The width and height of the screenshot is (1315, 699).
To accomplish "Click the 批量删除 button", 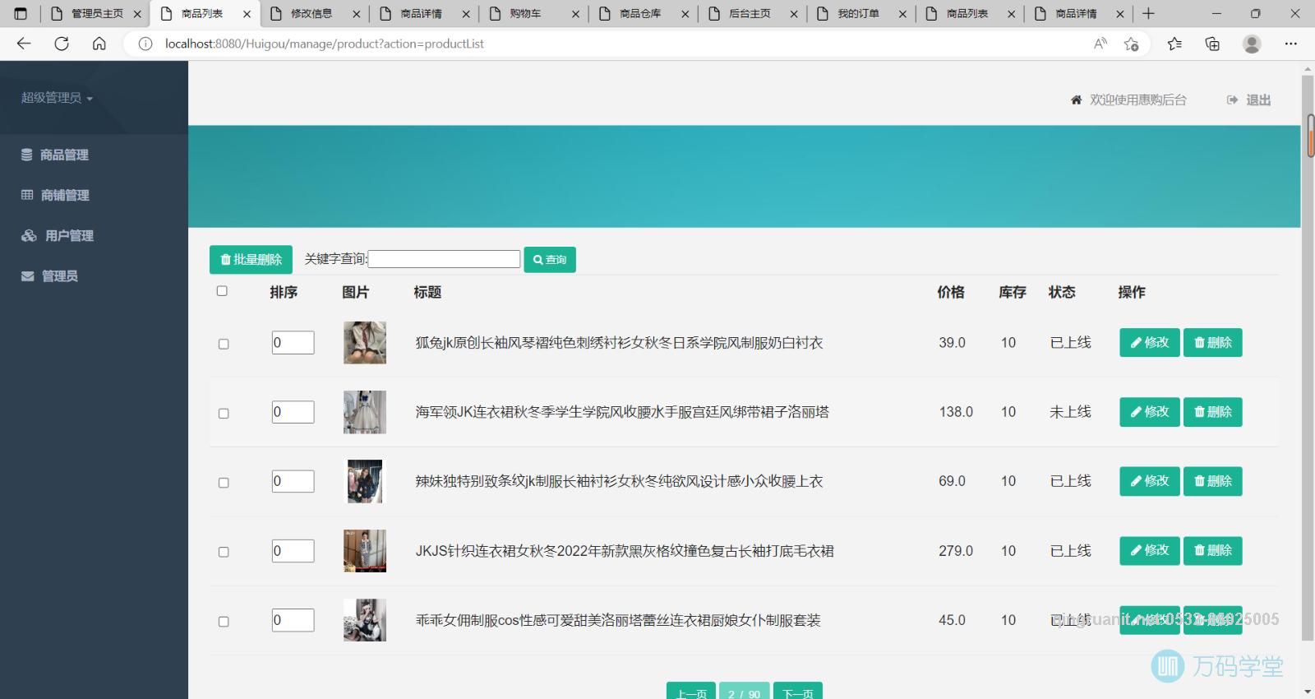I will (251, 260).
